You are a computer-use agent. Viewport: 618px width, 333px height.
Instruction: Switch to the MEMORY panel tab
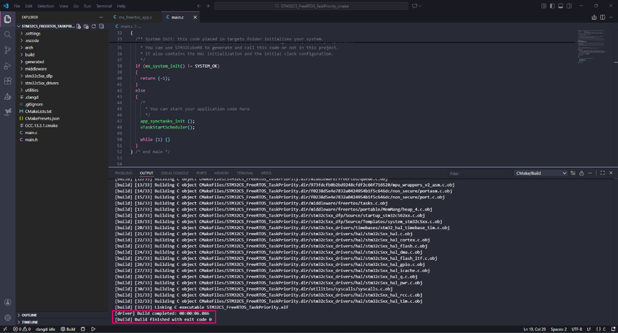pyautogui.click(x=221, y=173)
